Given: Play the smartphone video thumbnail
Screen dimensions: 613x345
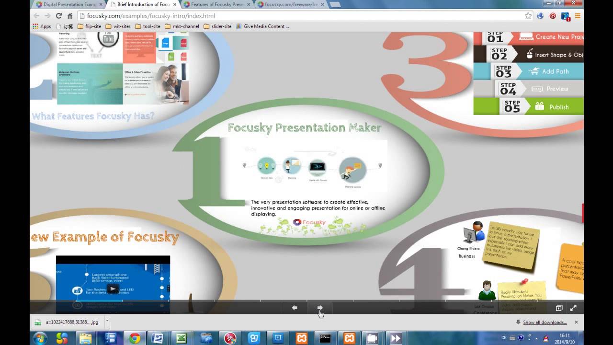Looking at the screenshot, I should click(x=113, y=289).
